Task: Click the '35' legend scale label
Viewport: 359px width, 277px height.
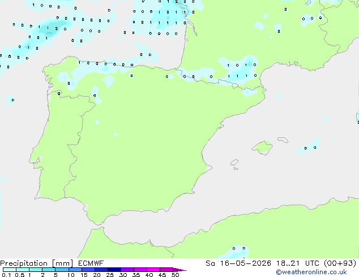Action: point(136,275)
